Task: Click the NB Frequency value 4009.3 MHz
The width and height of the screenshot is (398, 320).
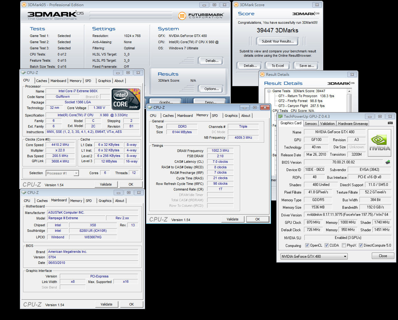Action: click(x=243, y=137)
